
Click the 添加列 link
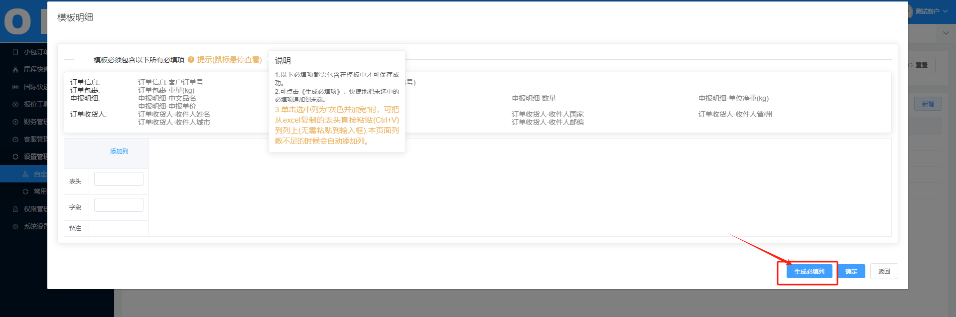pyautogui.click(x=119, y=151)
